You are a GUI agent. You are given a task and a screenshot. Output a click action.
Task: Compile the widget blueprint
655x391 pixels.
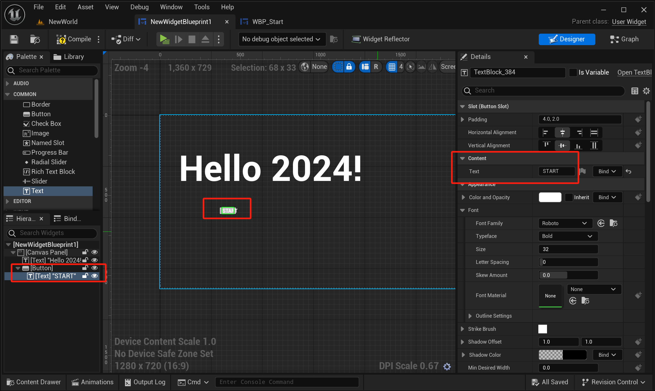[x=74, y=39]
